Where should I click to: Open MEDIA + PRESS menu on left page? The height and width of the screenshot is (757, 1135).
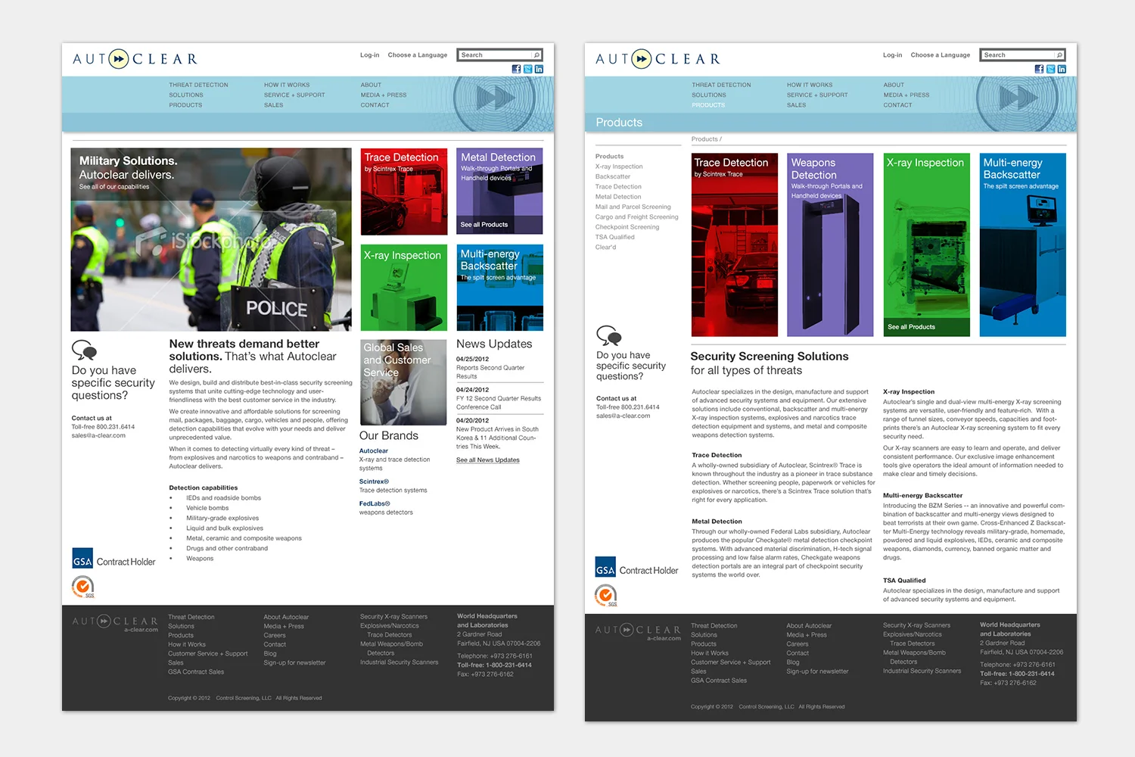tap(384, 95)
